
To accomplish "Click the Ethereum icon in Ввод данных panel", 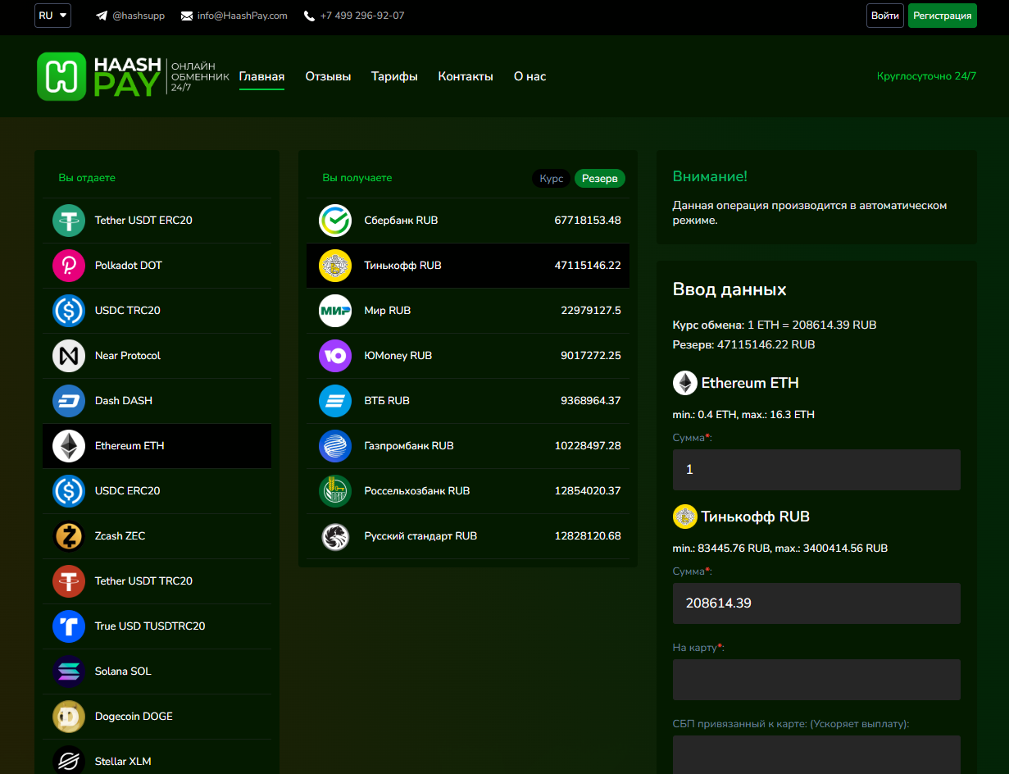I will point(685,383).
